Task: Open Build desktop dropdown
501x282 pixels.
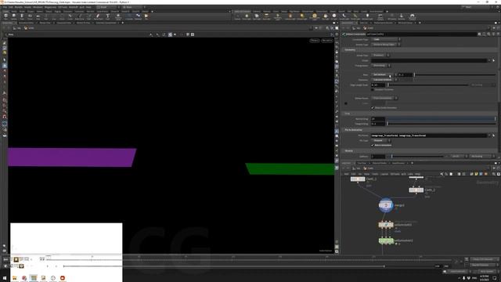Action: 108,7
